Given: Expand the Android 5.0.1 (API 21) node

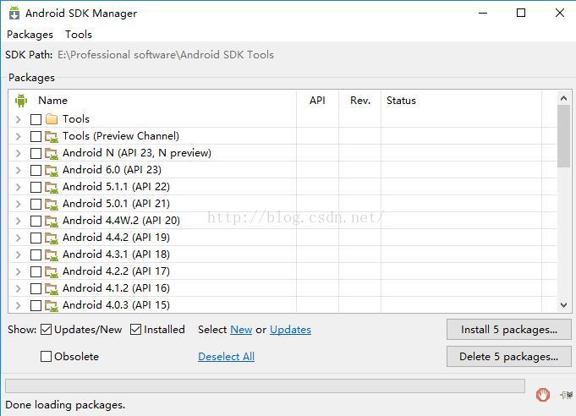Looking at the screenshot, I should pos(18,204).
